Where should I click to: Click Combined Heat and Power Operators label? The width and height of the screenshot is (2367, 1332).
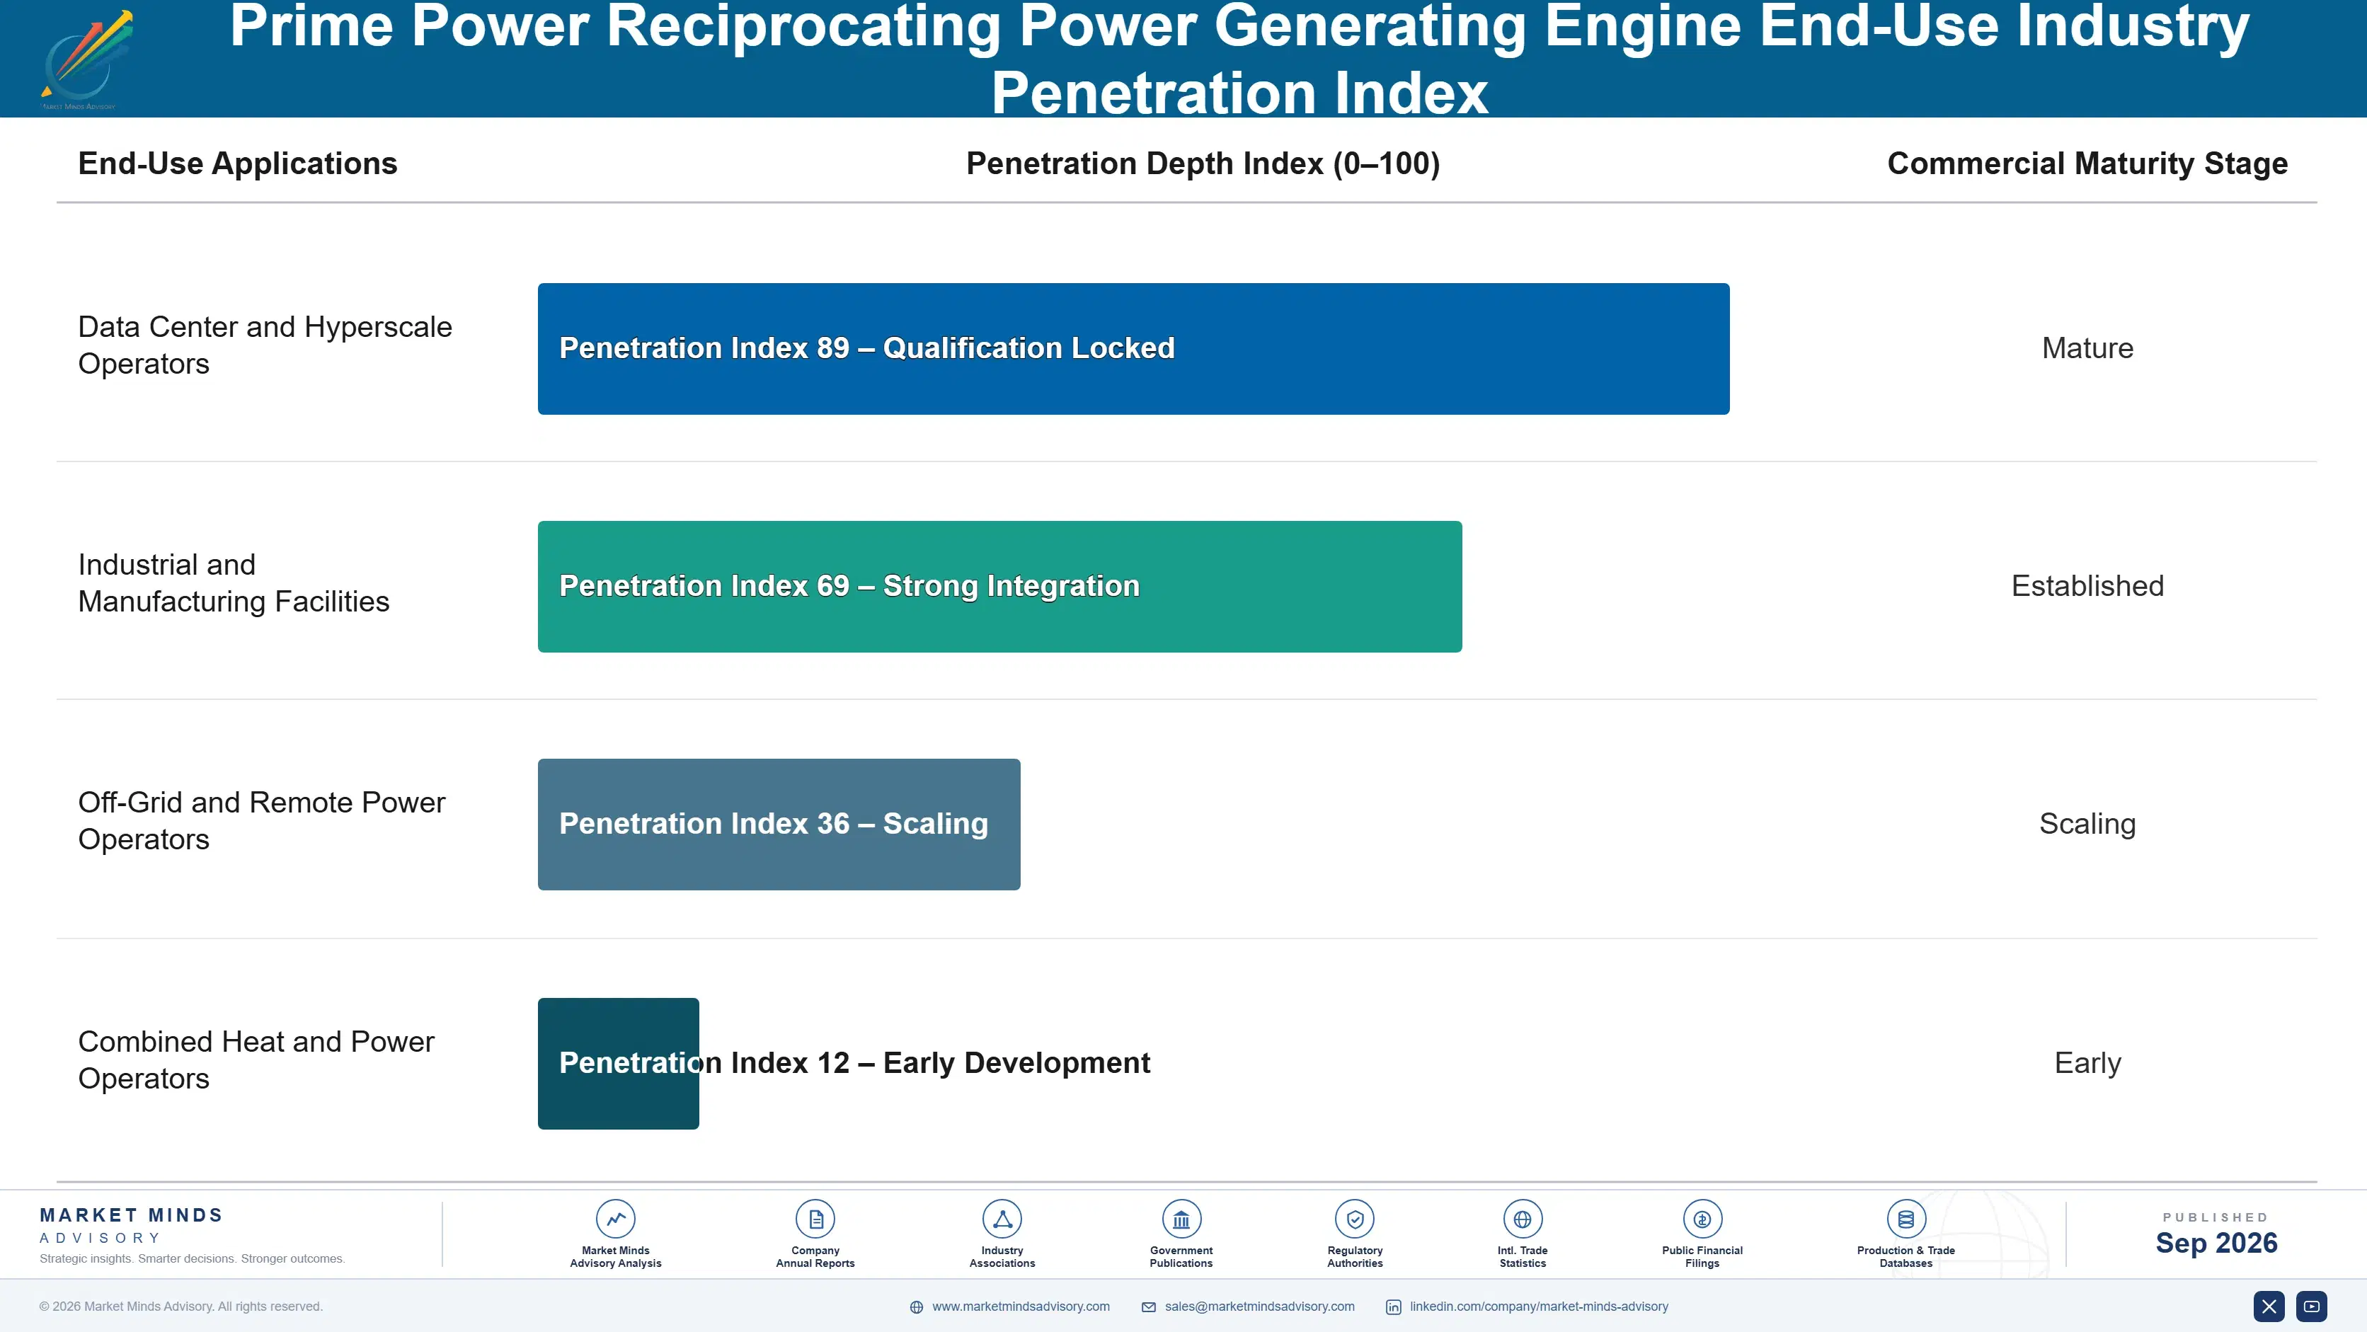(256, 1060)
